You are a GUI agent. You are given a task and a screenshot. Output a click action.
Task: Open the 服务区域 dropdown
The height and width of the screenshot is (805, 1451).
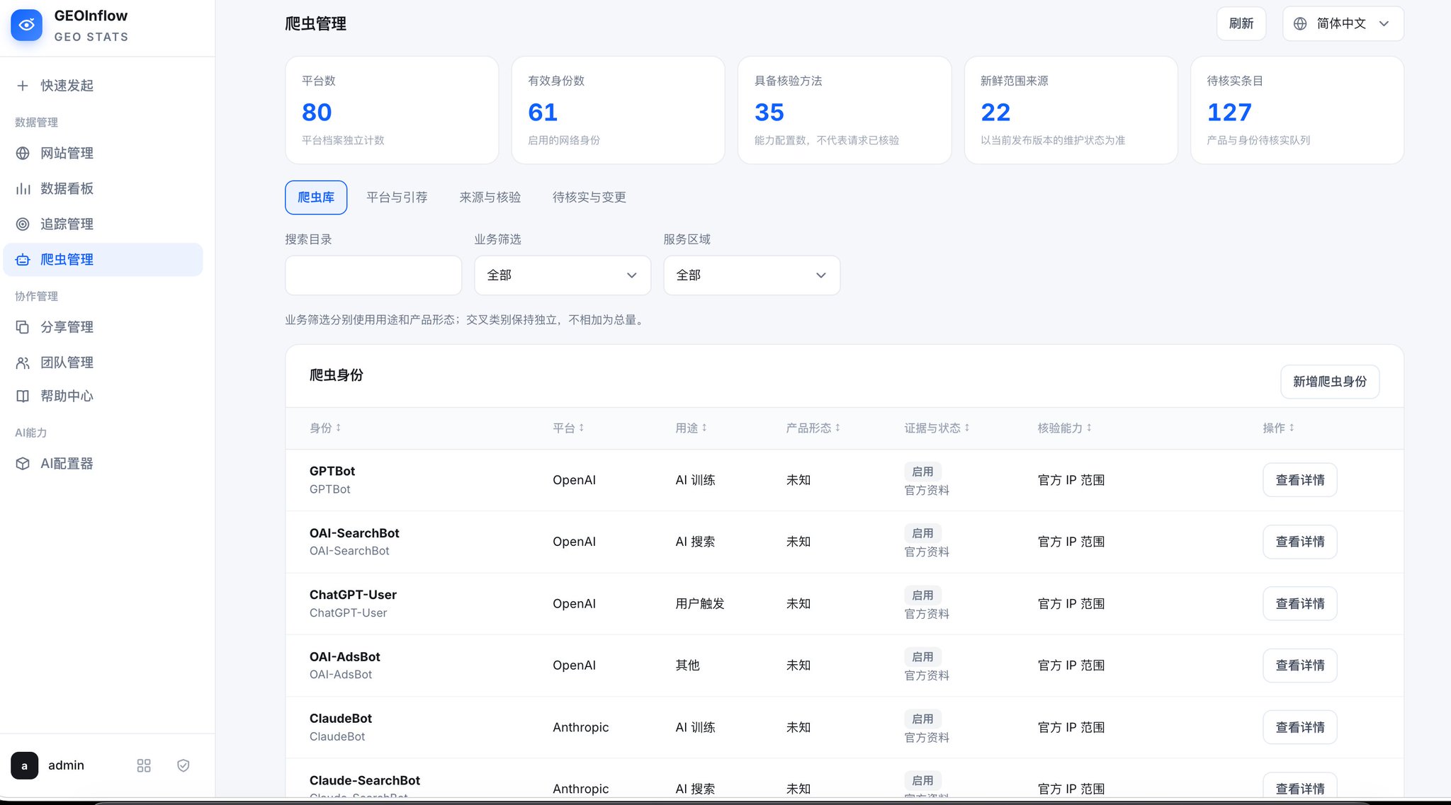pos(752,275)
